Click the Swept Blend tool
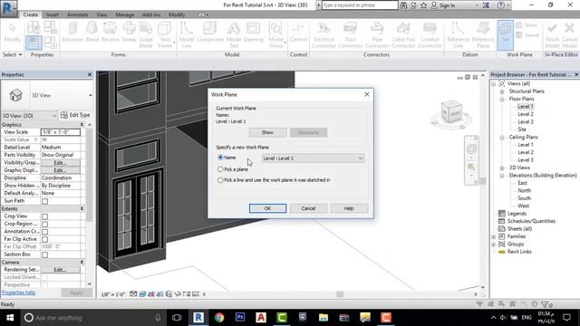This screenshot has width=580, height=326. pos(146,35)
